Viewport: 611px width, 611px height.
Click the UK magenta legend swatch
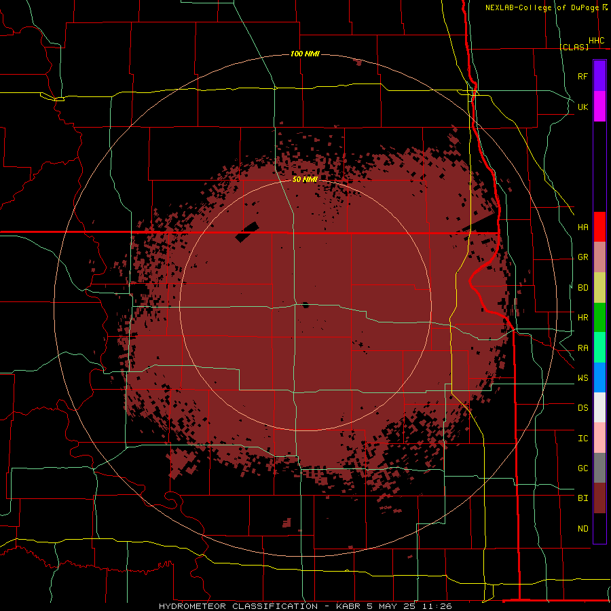[599, 107]
